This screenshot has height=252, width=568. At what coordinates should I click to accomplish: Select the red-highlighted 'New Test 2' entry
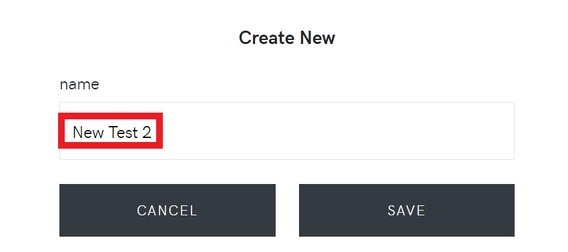(x=111, y=131)
